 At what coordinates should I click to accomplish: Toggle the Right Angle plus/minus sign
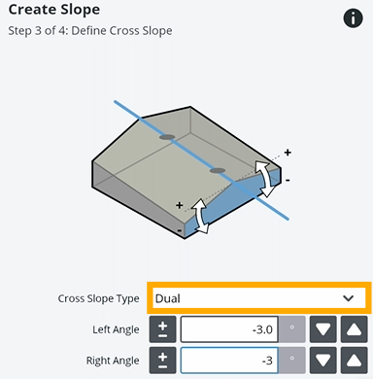(x=162, y=361)
